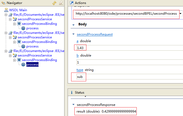This screenshot has height=116, width=183.
Task: Click the second file:/E:/Documents WSDL file icon
Action: tap(10, 33)
